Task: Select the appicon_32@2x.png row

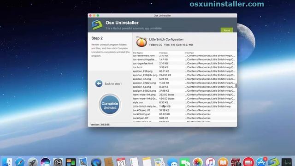Action: tap(184, 83)
